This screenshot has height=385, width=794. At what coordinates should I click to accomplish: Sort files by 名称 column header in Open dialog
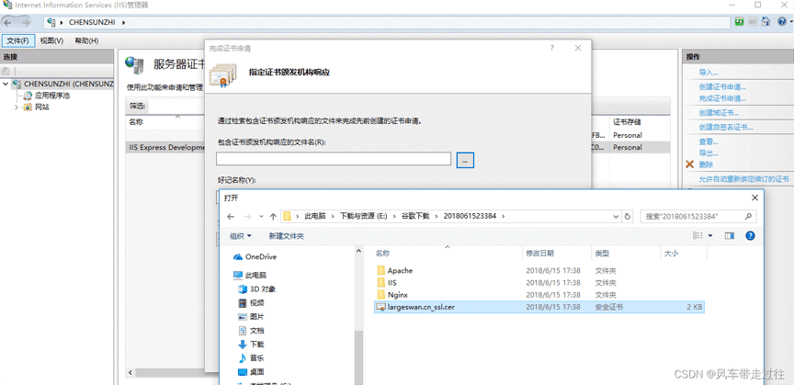(x=383, y=253)
